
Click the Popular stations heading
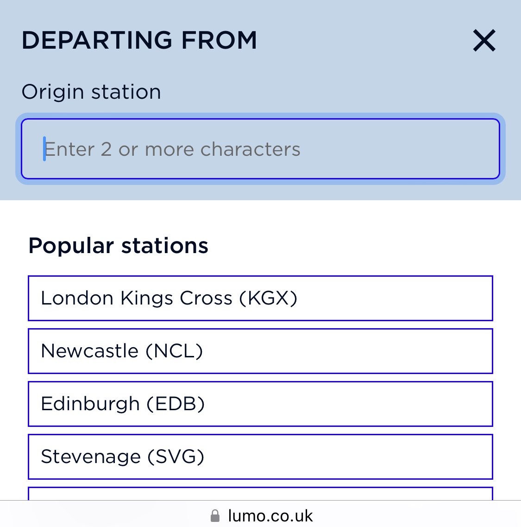point(118,246)
